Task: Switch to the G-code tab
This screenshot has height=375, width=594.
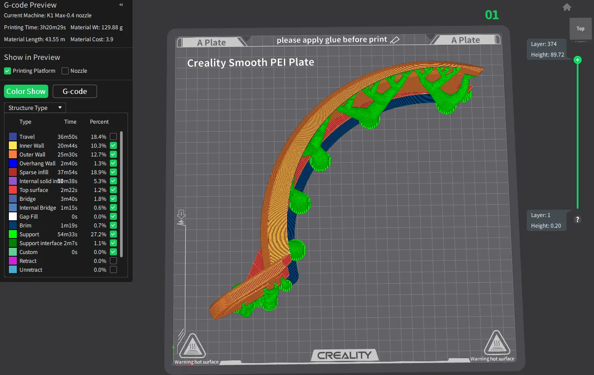Action: point(74,91)
